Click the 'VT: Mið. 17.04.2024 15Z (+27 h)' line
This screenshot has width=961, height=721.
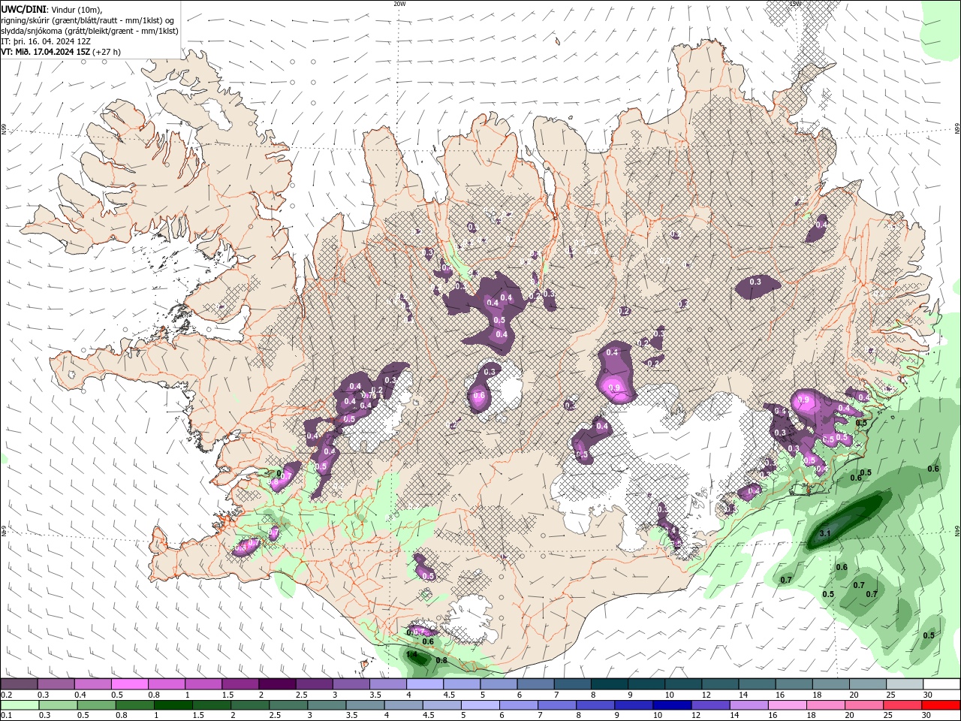[x=61, y=52]
